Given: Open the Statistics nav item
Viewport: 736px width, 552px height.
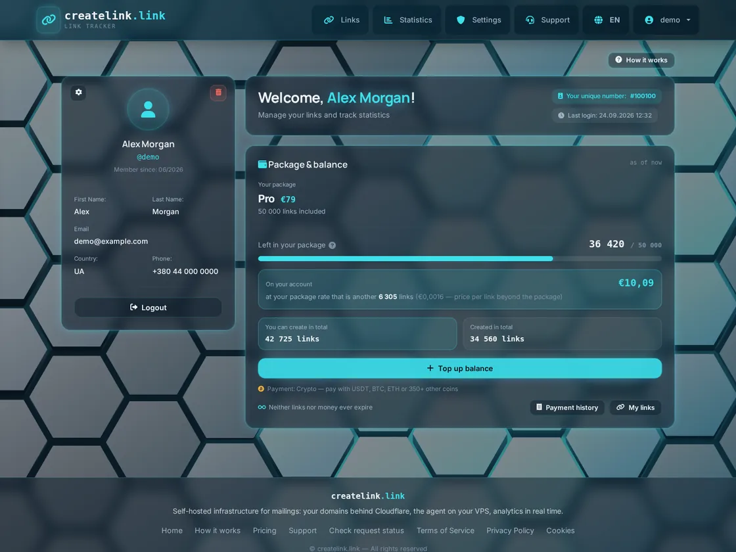Looking at the screenshot, I should (407, 20).
